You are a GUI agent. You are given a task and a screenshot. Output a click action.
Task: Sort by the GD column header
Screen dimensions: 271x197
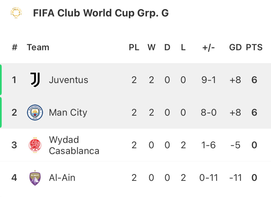tap(235, 47)
